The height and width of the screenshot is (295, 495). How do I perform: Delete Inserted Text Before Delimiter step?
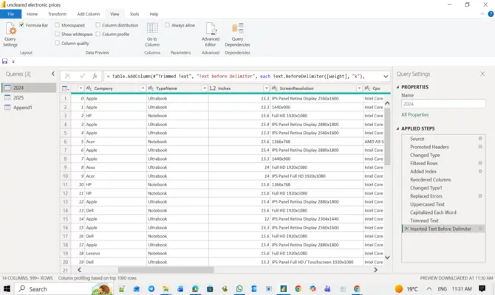point(406,229)
